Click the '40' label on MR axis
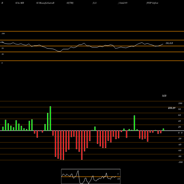Screen dimensions: 184x184 tap(180, 121)
